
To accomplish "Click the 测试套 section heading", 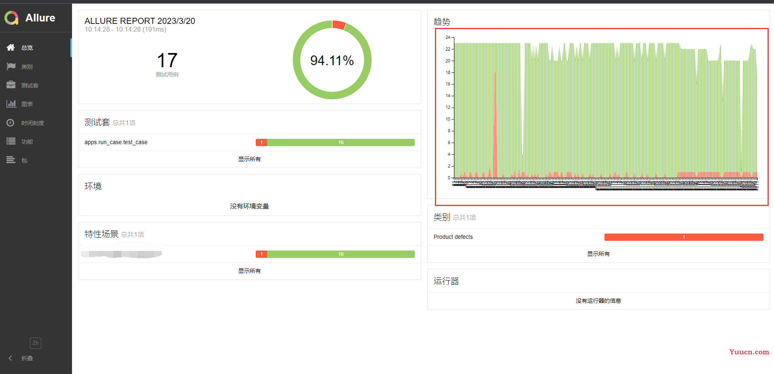I will (x=97, y=122).
